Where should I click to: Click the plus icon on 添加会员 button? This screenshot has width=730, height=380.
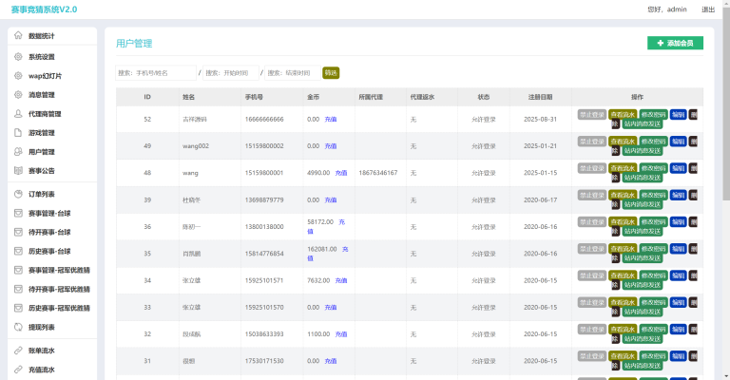point(661,43)
